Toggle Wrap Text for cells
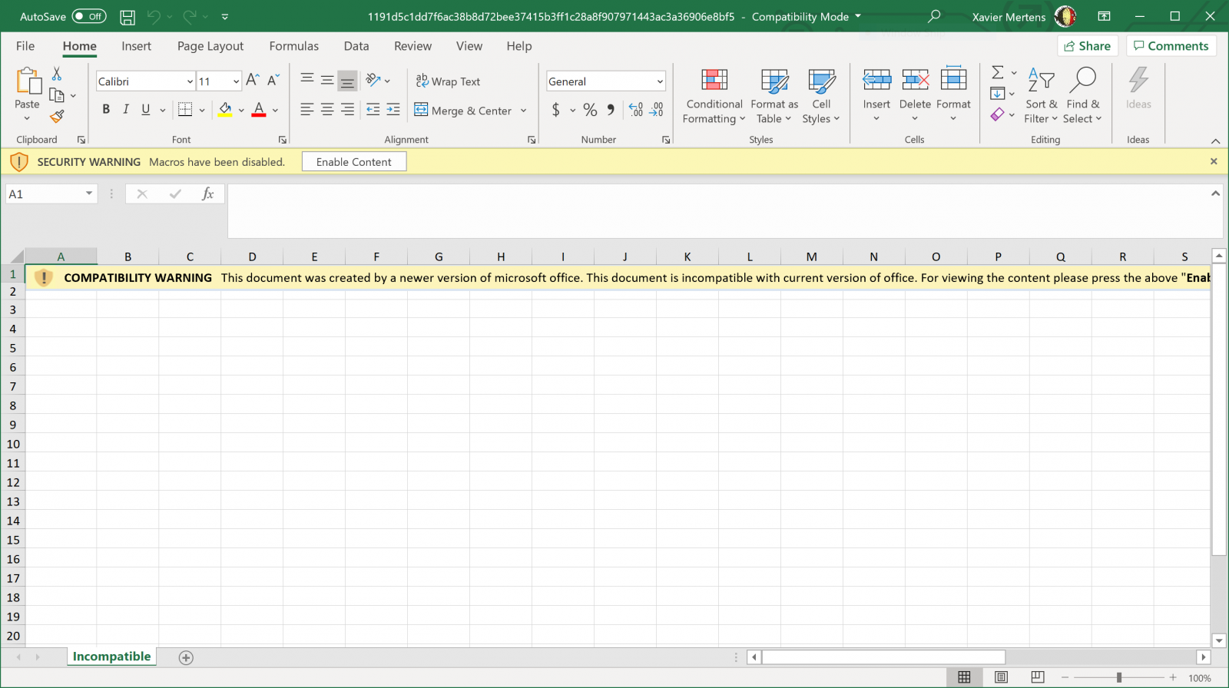The width and height of the screenshot is (1229, 688). tap(448, 81)
